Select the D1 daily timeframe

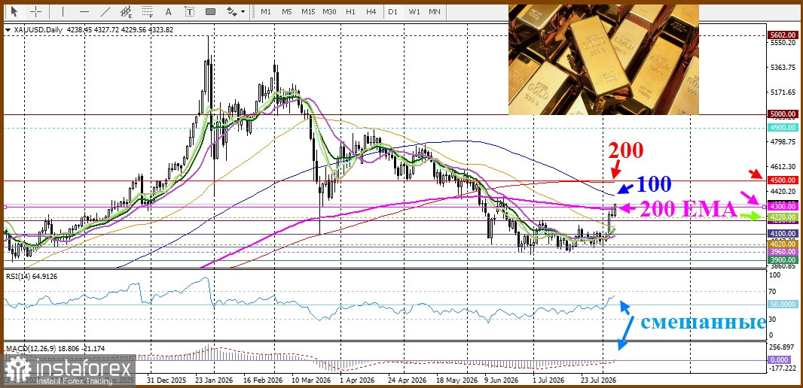click(392, 11)
